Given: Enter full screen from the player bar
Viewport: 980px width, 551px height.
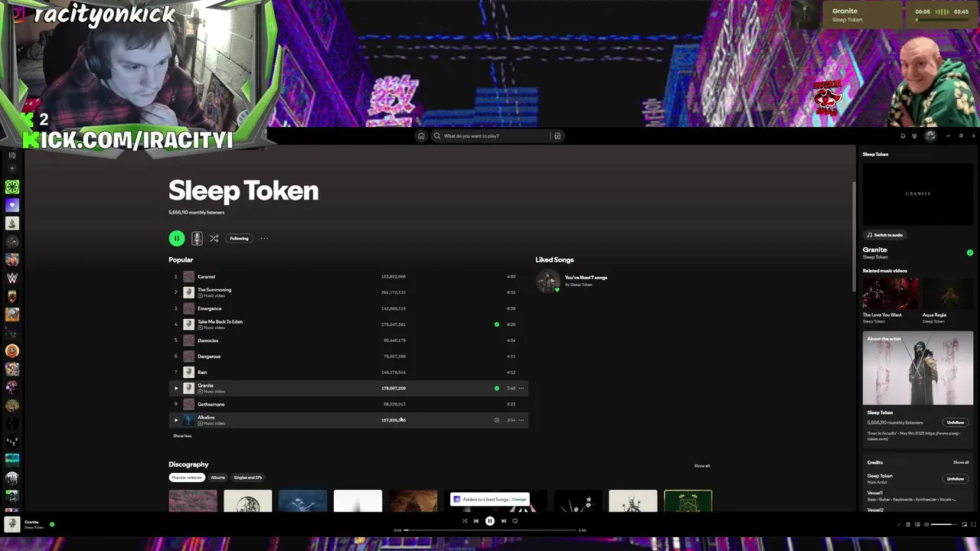Looking at the screenshot, I should point(973,524).
